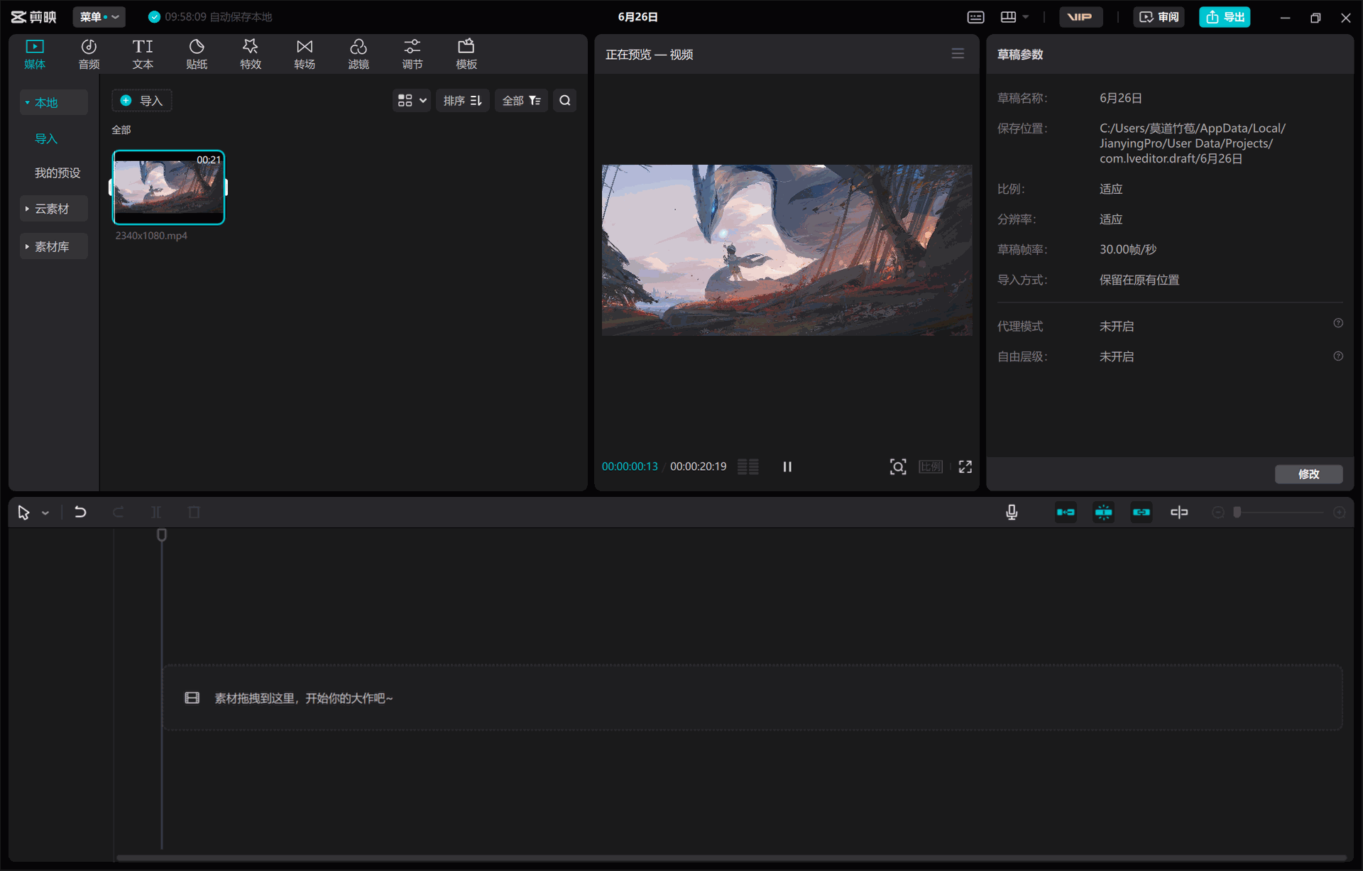Screen dimensions: 1363x871
Task: Click the 30.00帧/秒 frame rate value
Action: click(x=1128, y=249)
